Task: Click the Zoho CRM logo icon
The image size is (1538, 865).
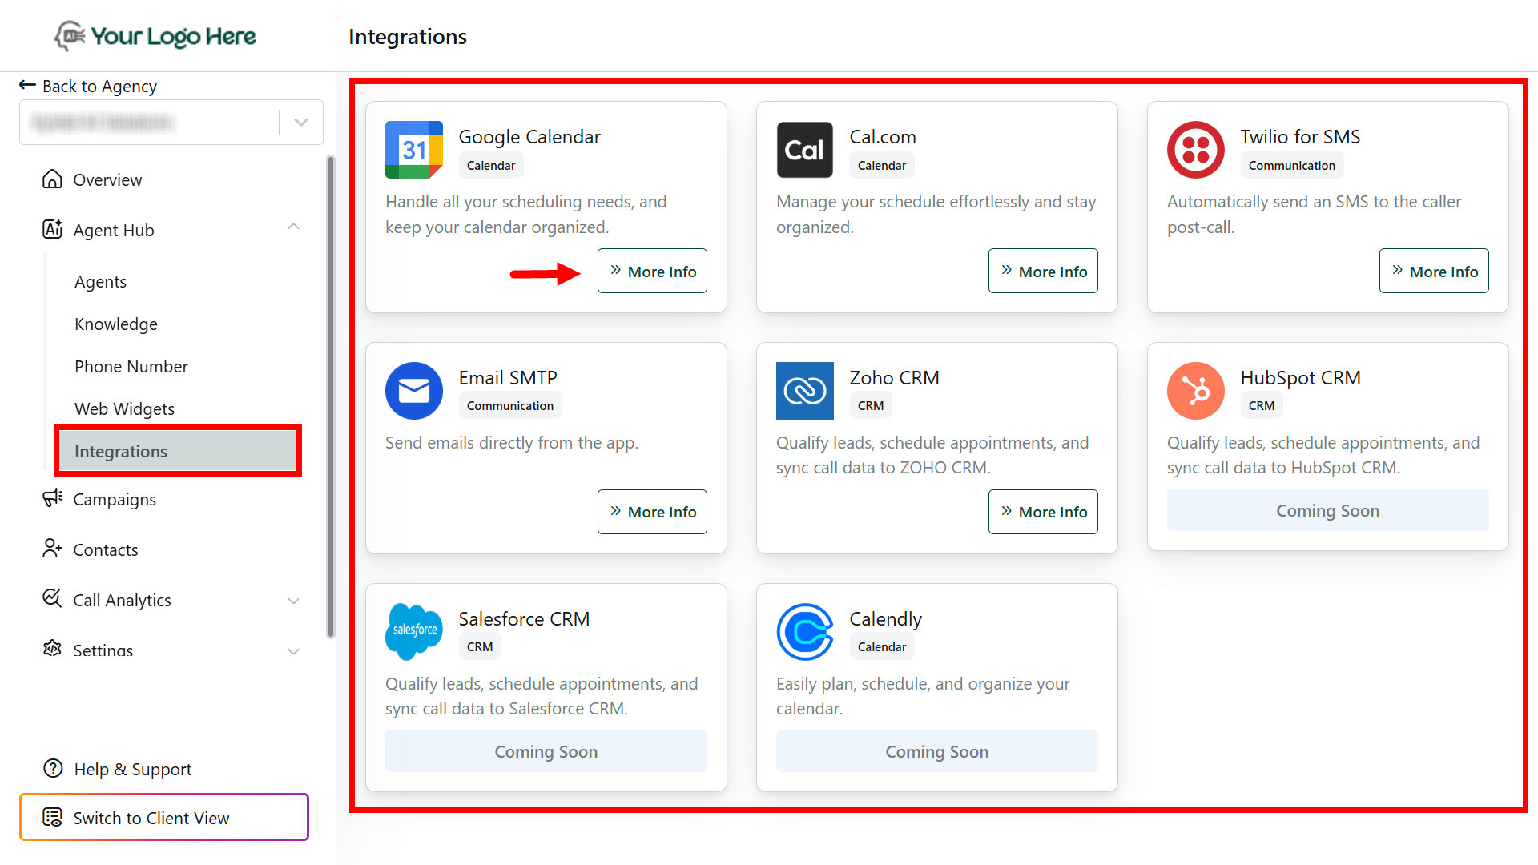Action: 804,391
